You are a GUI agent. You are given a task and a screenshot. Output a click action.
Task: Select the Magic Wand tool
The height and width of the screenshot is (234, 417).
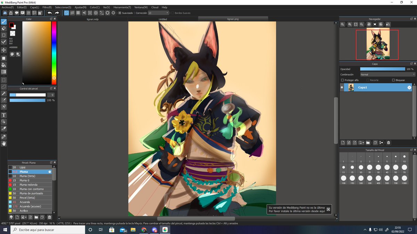(x=4, y=94)
